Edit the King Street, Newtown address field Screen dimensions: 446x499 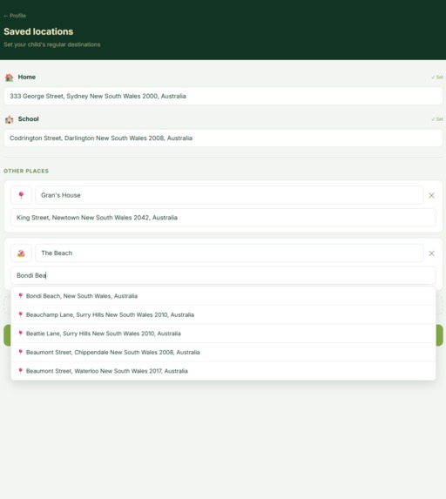pyautogui.click(x=223, y=218)
